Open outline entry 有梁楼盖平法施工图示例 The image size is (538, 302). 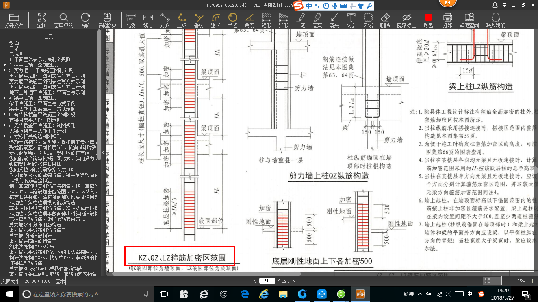[x=35, y=120]
